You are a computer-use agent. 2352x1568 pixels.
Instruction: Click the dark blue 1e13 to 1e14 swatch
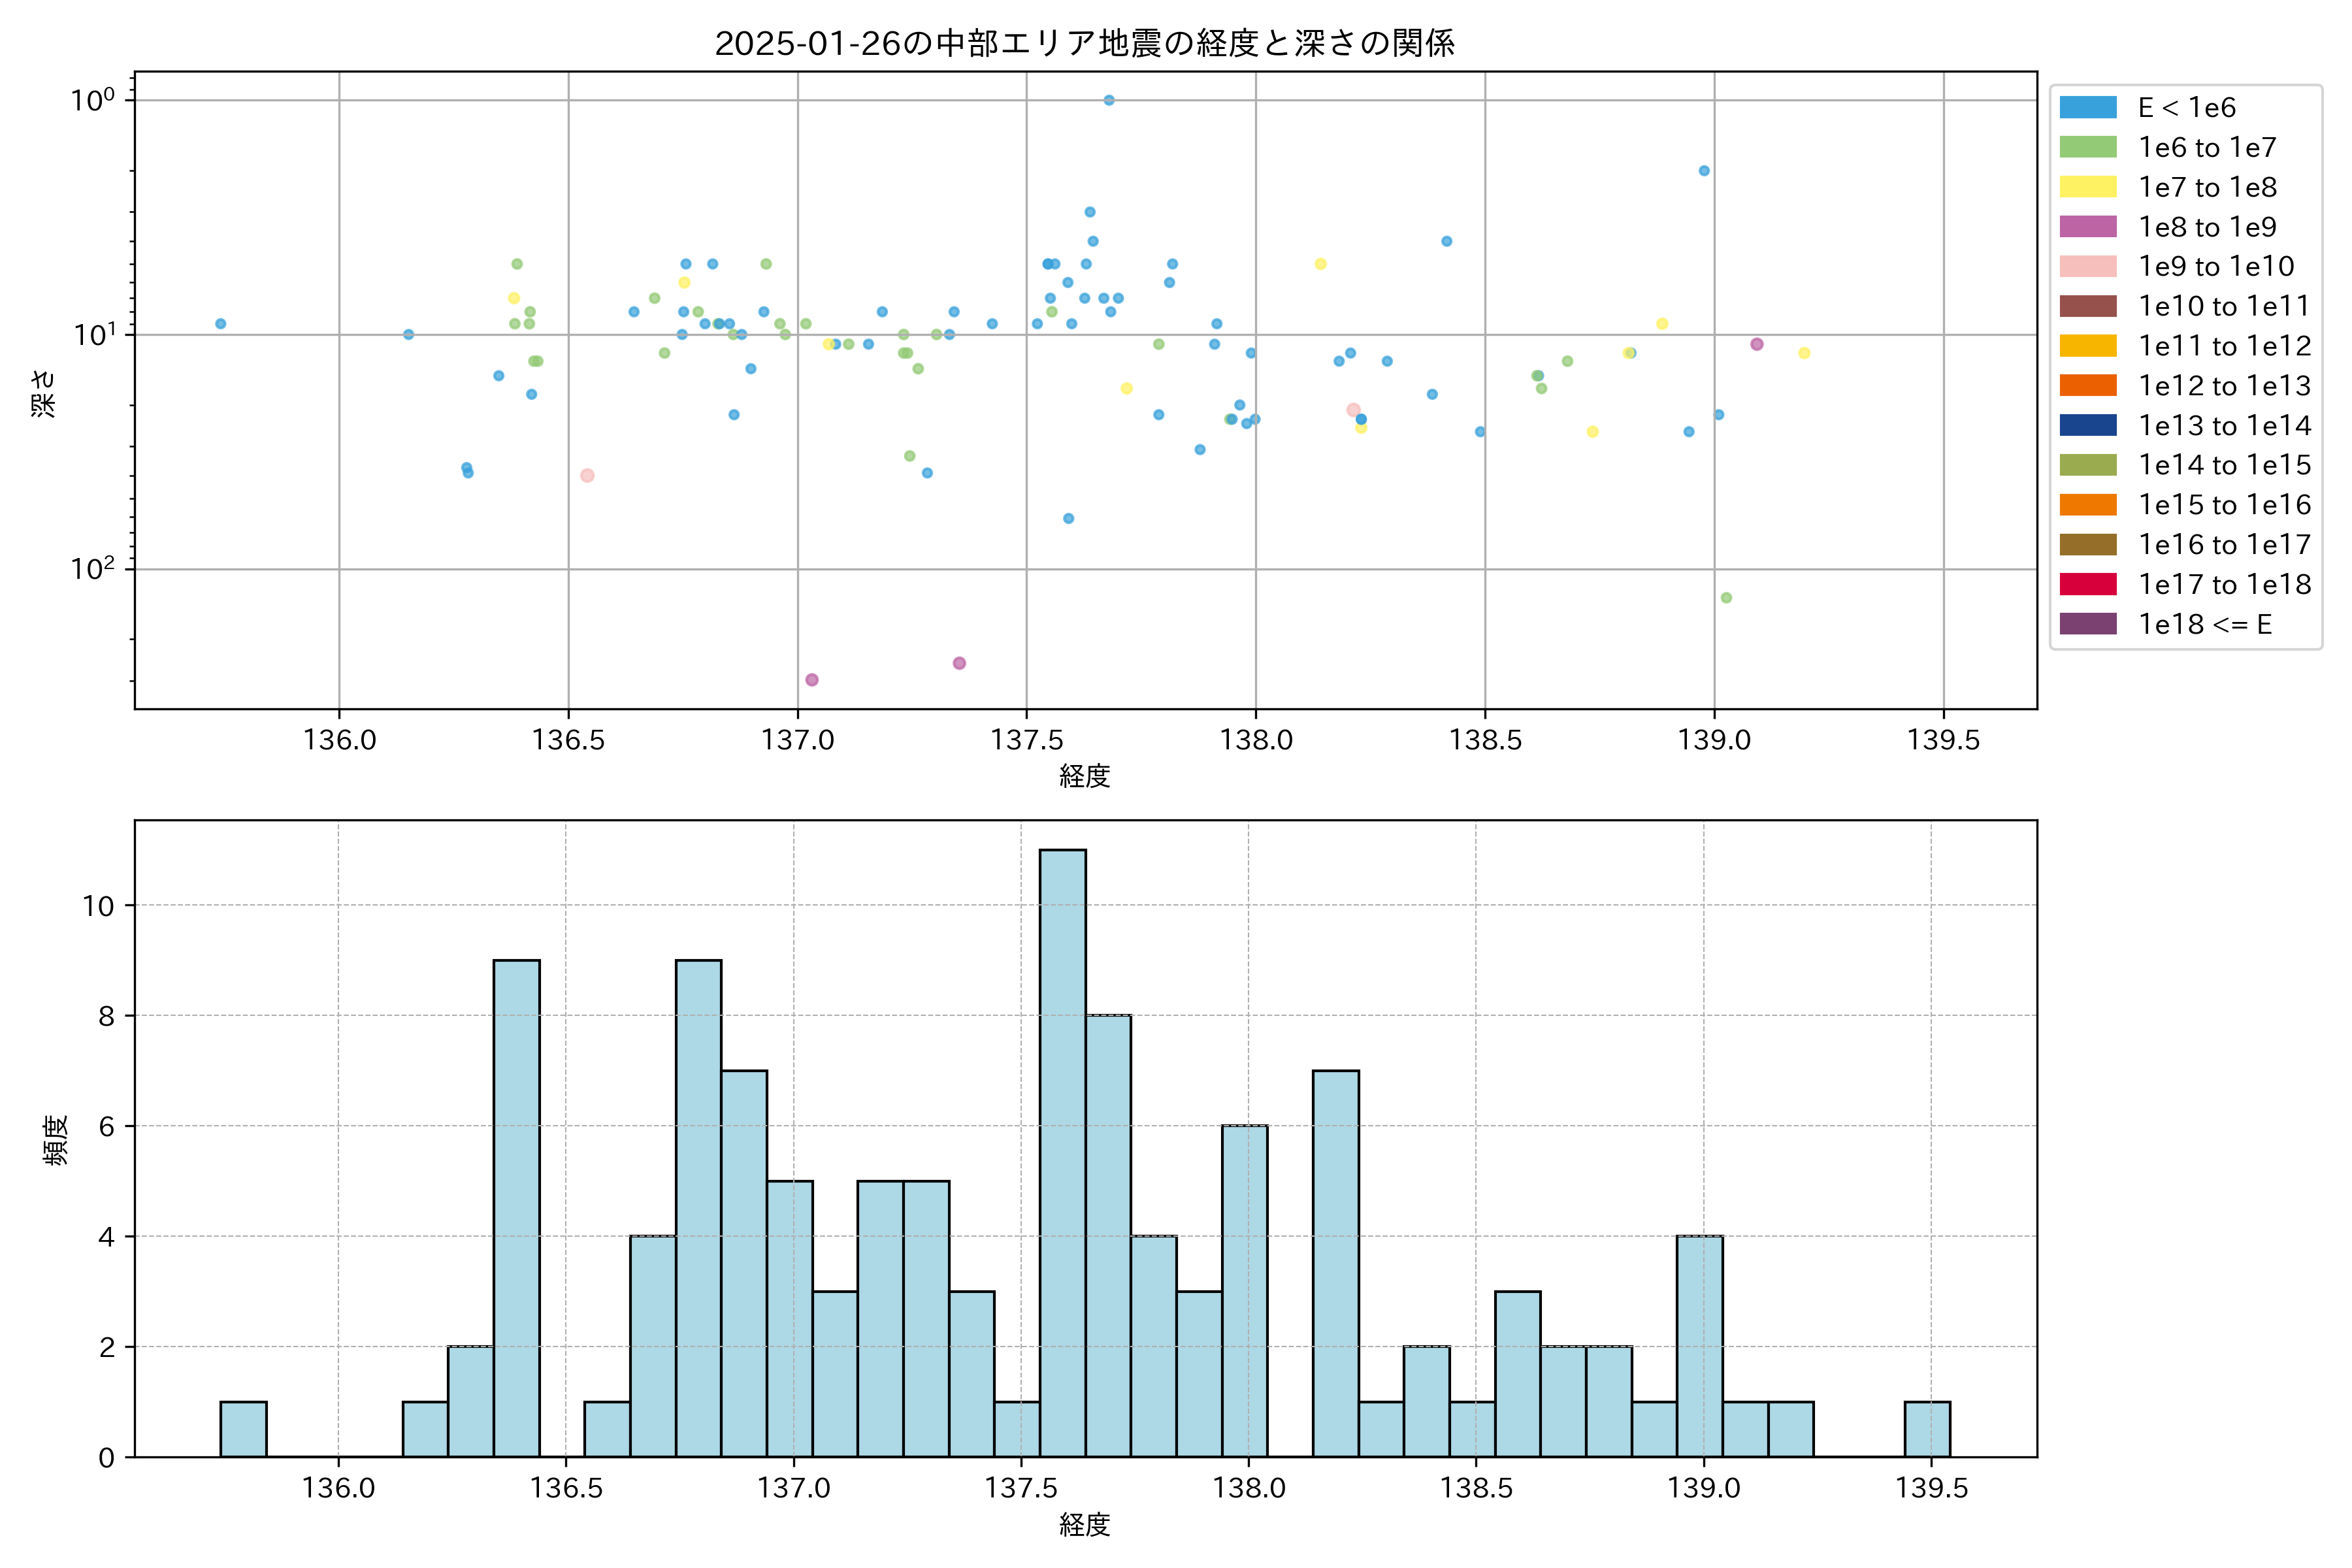pos(2087,425)
